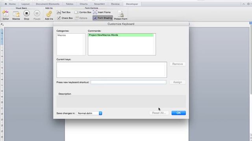Open the Document Elements tab

pyautogui.click(x=48, y=4)
